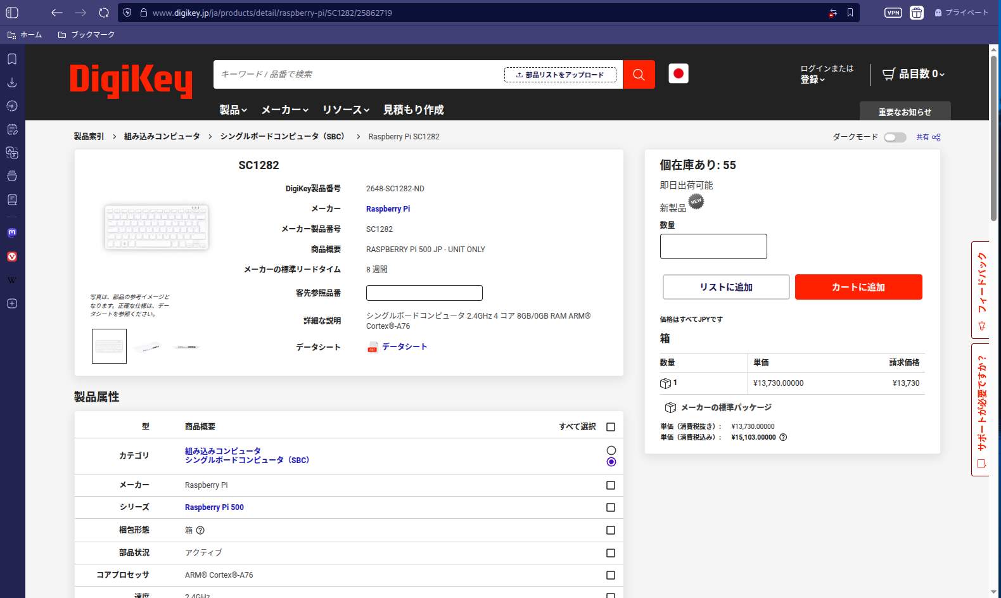Open the VPN button
1001x598 pixels.
click(893, 13)
